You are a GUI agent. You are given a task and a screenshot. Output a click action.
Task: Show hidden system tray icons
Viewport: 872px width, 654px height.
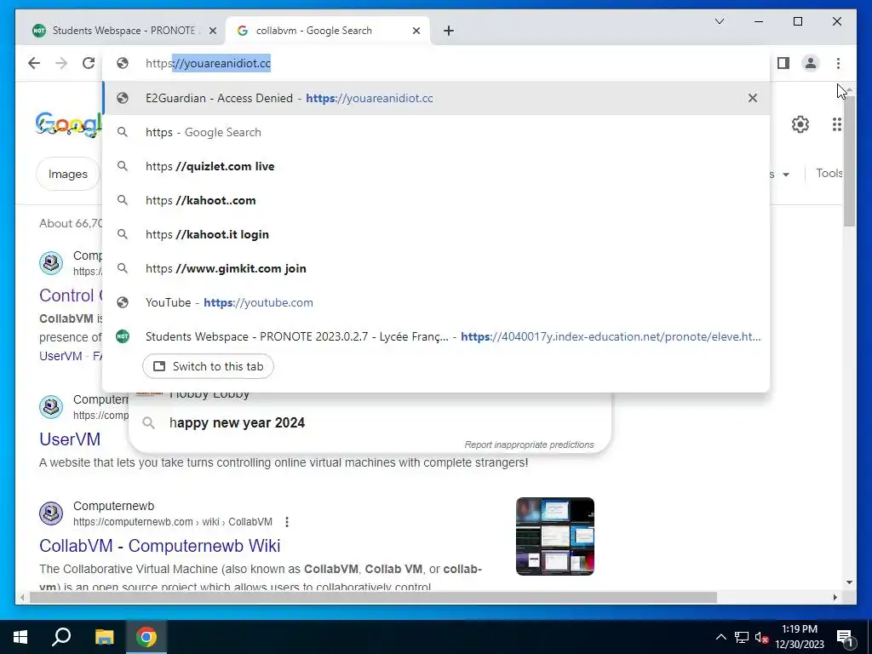(720, 637)
